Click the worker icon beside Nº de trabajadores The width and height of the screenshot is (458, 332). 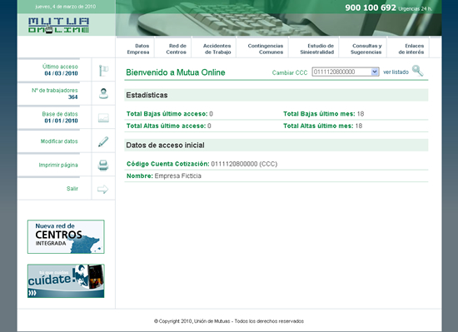point(103,94)
